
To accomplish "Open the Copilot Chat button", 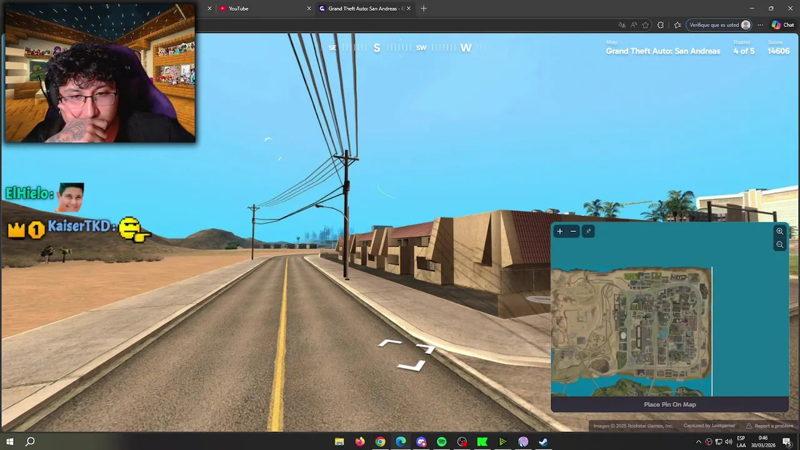I will click(782, 25).
